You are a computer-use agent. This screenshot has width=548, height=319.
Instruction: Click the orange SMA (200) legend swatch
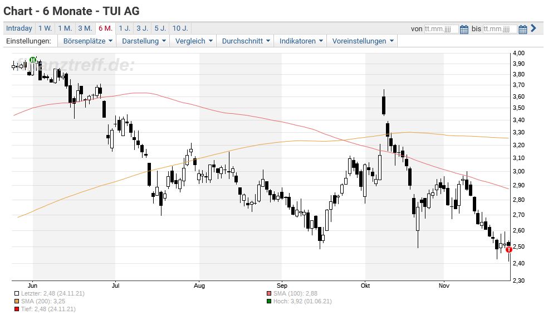[17, 302]
